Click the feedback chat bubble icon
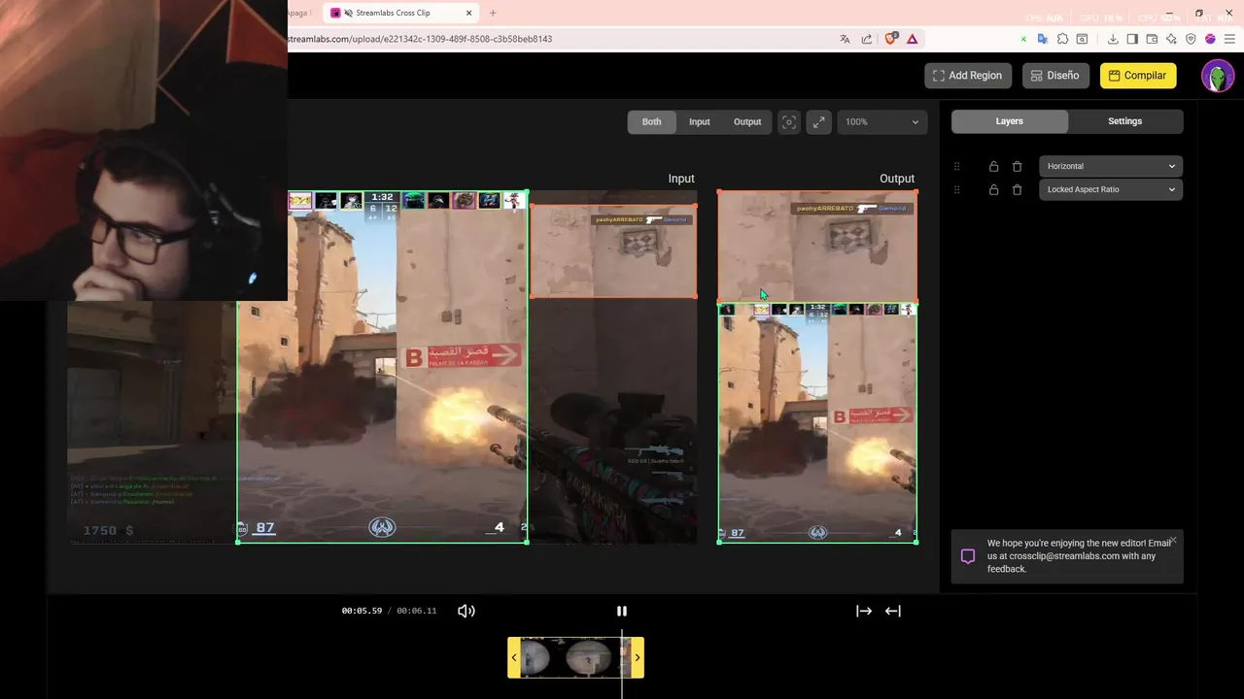This screenshot has width=1244, height=699. pyautogui.click(x=968, y=556)
